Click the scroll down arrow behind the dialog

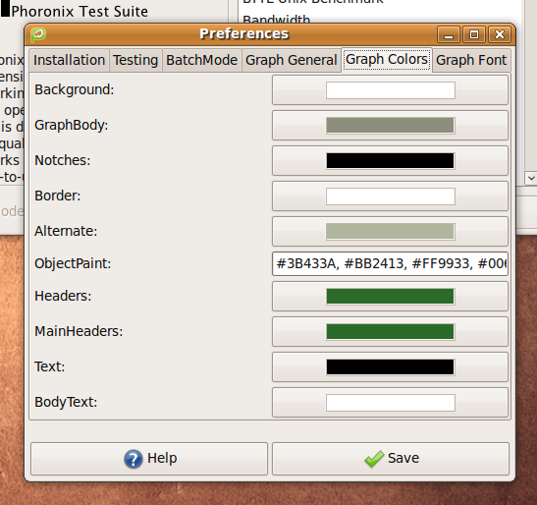531,178
